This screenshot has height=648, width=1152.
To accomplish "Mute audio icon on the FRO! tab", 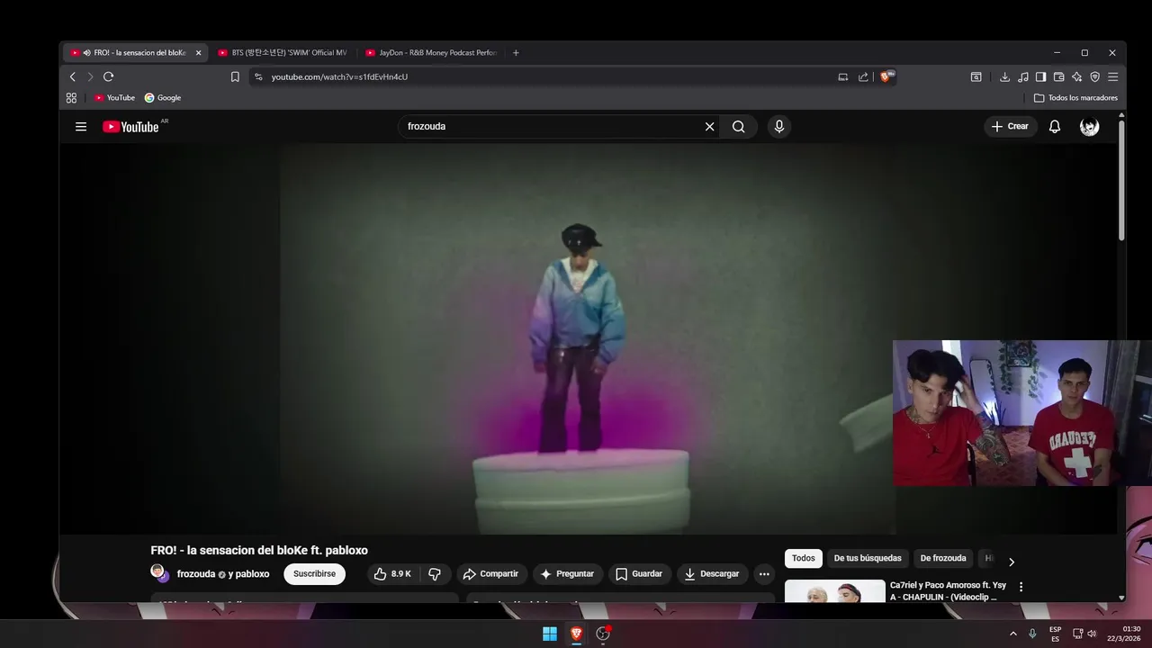I will 87,53.
